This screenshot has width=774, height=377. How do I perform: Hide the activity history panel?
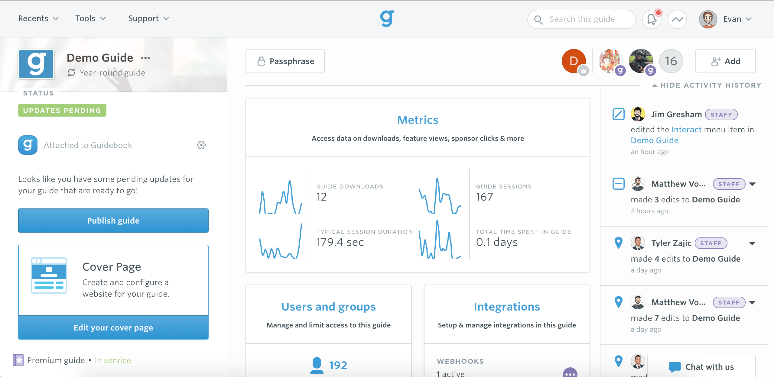tap(707, 85)
